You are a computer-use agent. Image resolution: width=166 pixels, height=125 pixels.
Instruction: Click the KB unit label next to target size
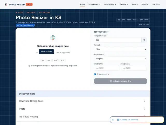coord(144,40)
